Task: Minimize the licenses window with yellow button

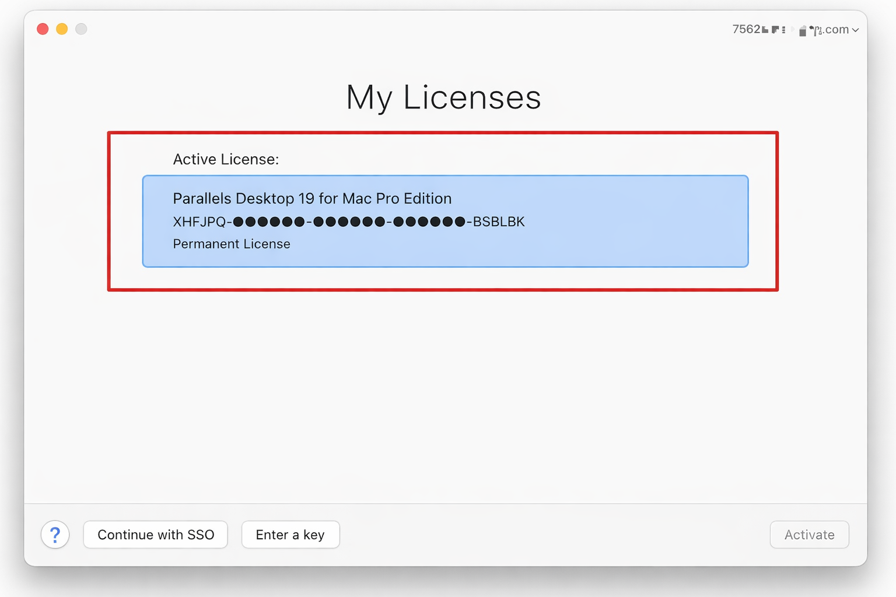Action: point(62,29)
